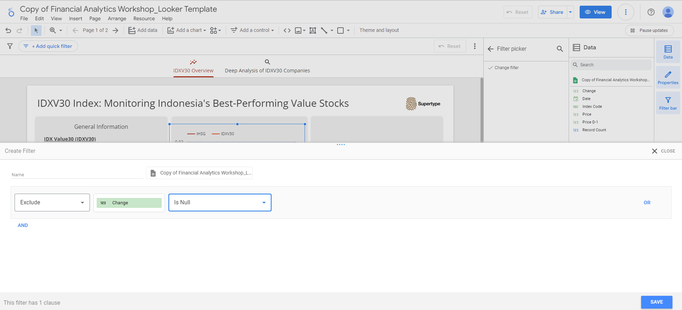This screenshot has width=682, height=310.
Task: Open the Help menu
Action: click(x=167, y=18)
